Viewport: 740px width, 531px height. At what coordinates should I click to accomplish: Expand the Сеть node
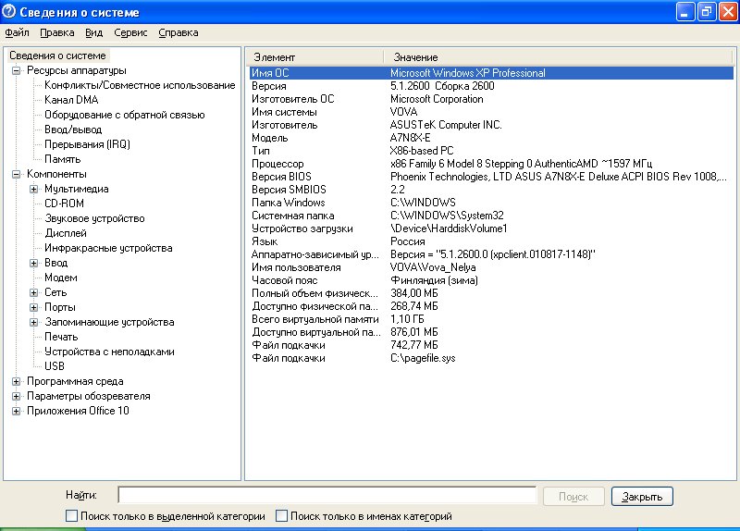tap(33, 292)
